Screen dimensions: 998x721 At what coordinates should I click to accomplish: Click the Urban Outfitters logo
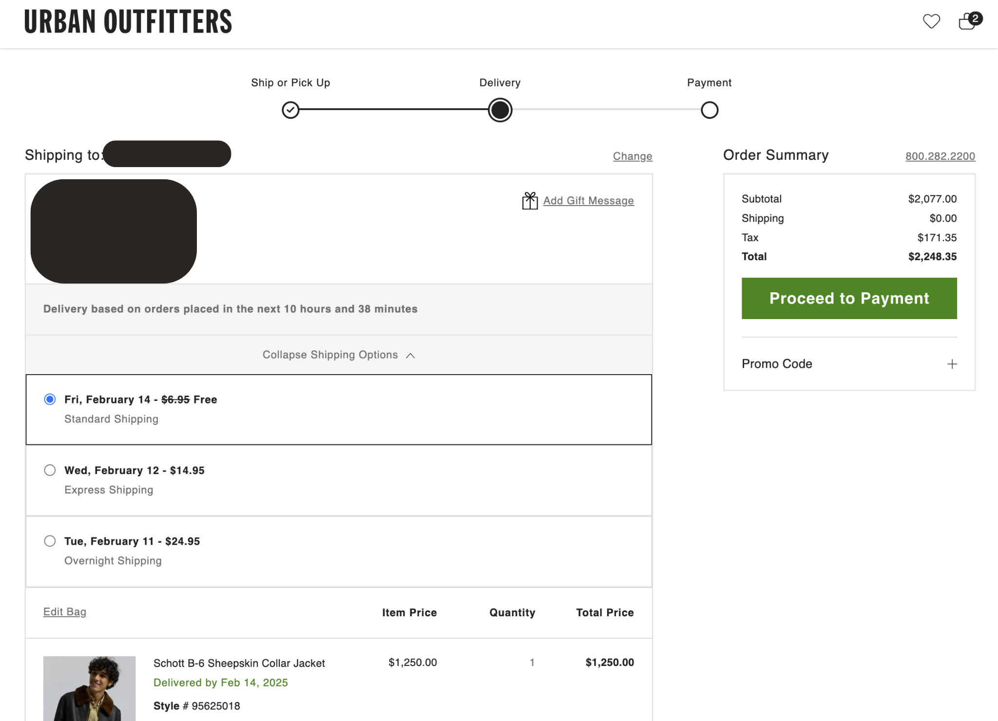128,21
